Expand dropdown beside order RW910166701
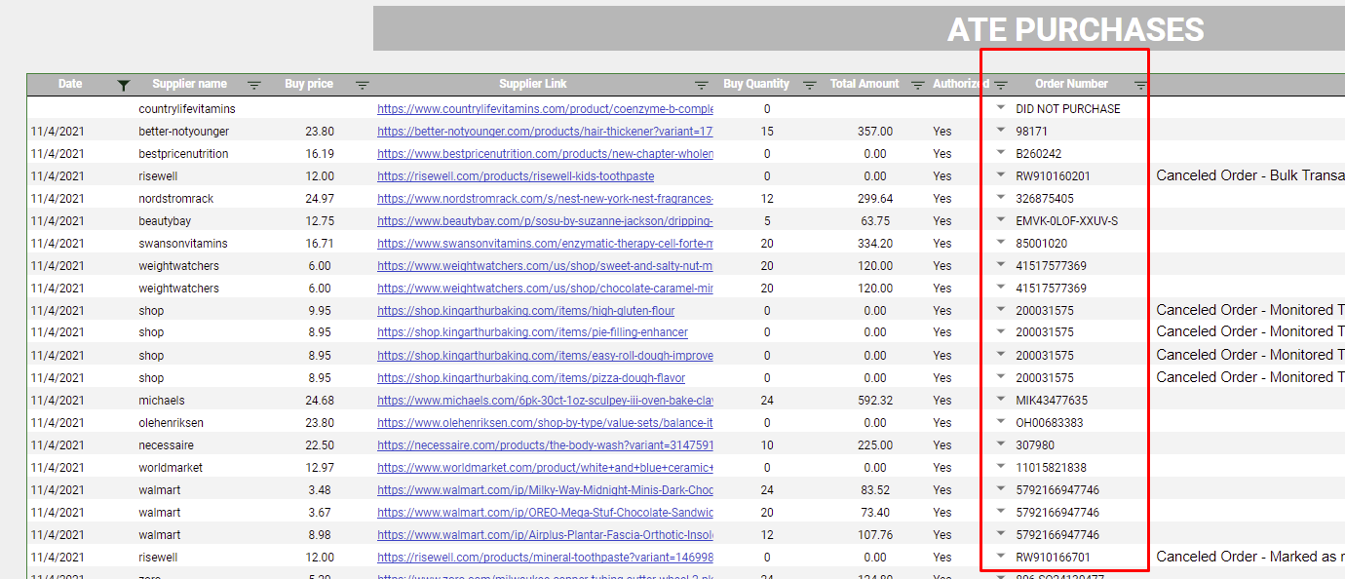The width and height of the screenshot is (1345, 579). 1001,556
